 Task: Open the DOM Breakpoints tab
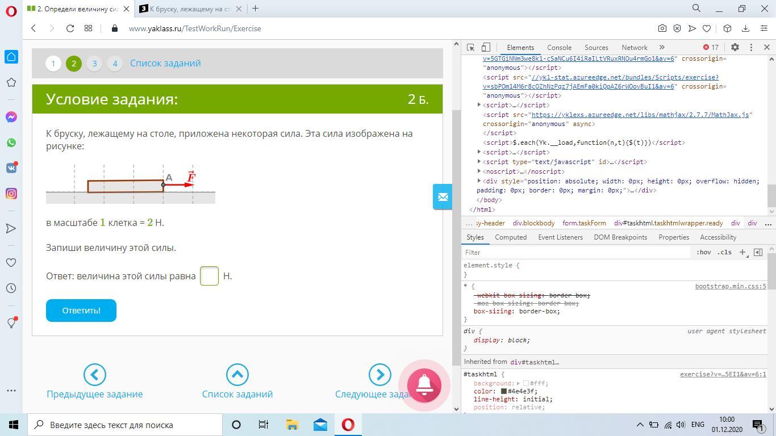(x=620, y=237)
